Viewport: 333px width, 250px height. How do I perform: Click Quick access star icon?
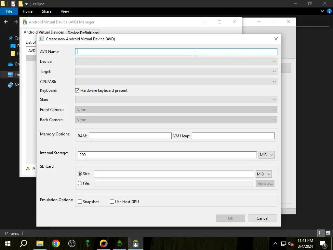point(10,38)
